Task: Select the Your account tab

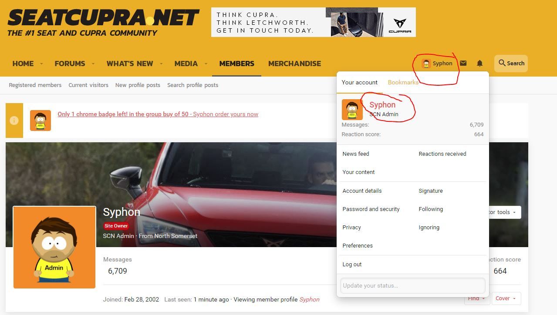Action: 360,82
